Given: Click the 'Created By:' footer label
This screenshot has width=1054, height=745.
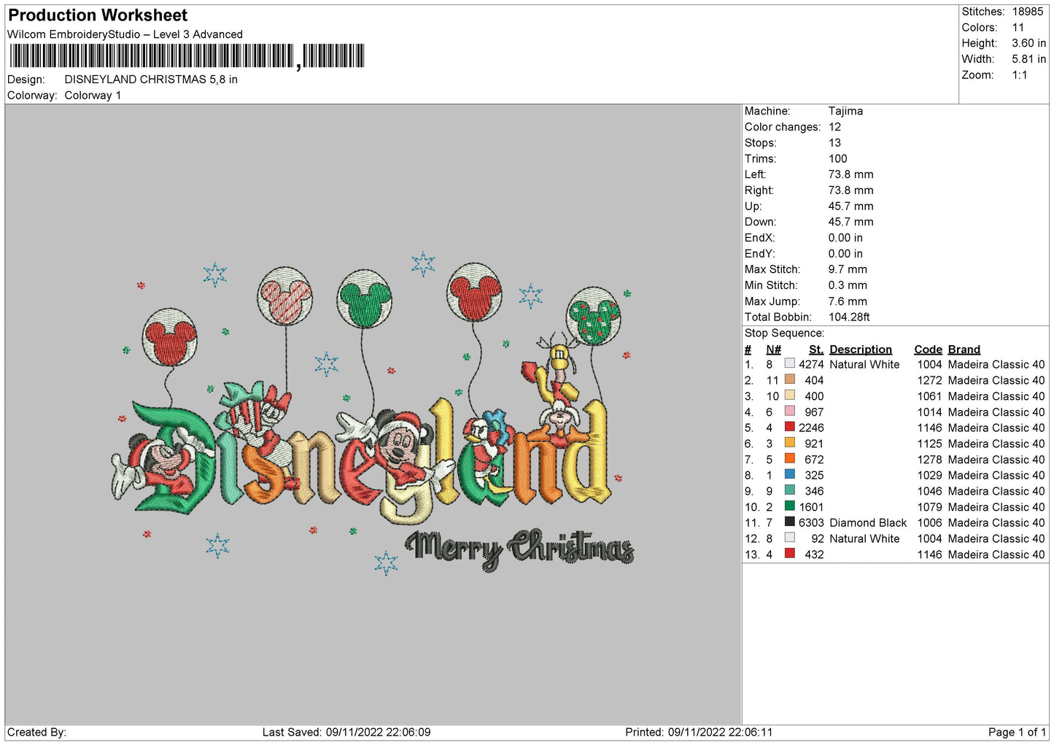Looking at the screenshot, I should pos(36,732).
